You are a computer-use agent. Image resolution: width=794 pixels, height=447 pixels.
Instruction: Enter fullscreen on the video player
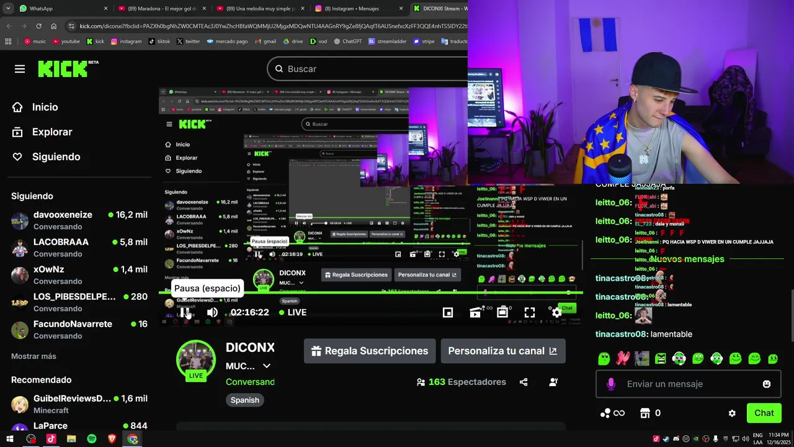pyautogui.click(x=530, y=312)
